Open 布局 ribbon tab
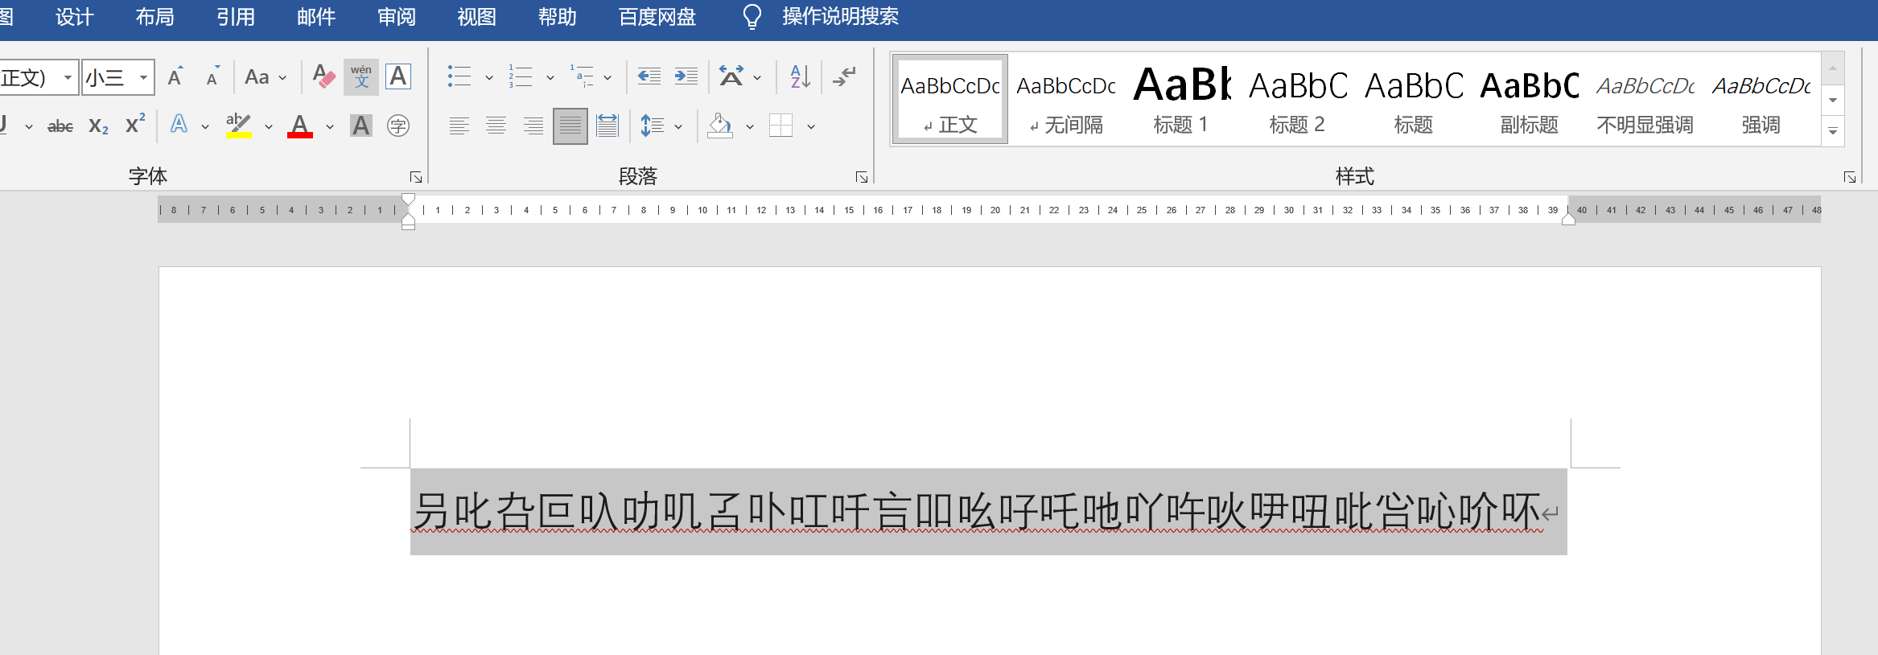1878x655 pixels. click(x=155, y=17)
